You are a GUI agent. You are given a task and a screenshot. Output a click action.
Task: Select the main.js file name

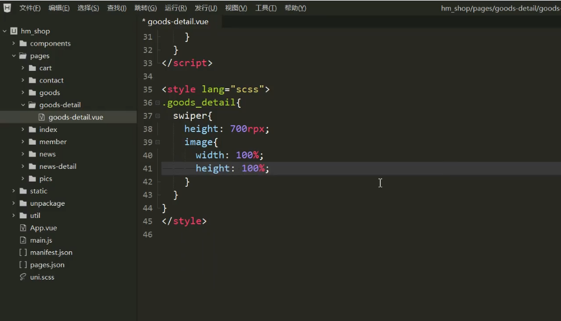(41, 240)
